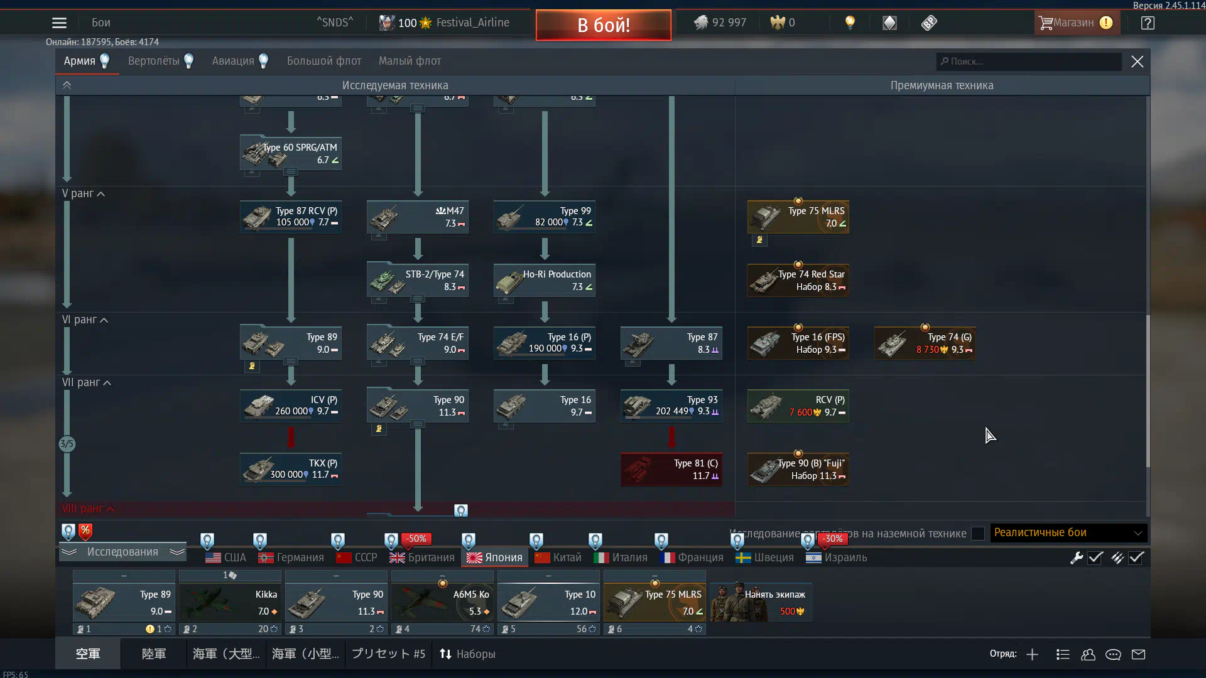The width and height of the screenshot is (1206, 678).
Task: Select プリセット #5 preset
Action: pyautogui.click(x=388, y=654)
